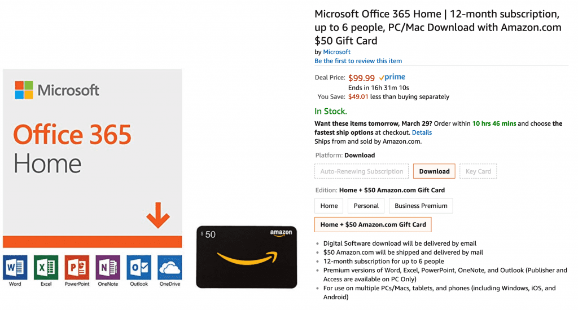Click the OneNote app icon
Image resolution: width=578 pixels, height=310 pixels.
(108, 267)
